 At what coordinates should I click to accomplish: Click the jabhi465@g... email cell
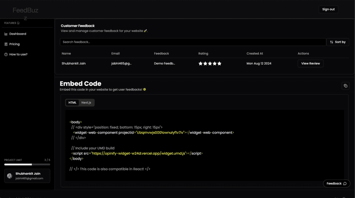(x=121, y=63)
